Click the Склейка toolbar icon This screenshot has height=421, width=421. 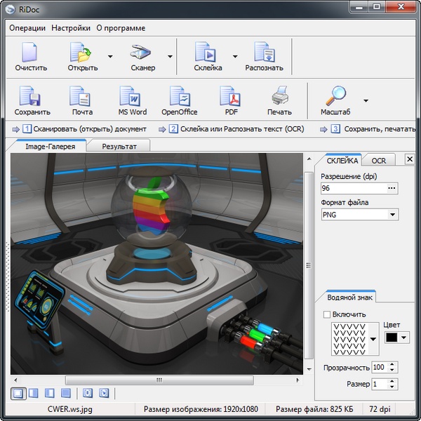pyautogui.click(x=208, y=53)
